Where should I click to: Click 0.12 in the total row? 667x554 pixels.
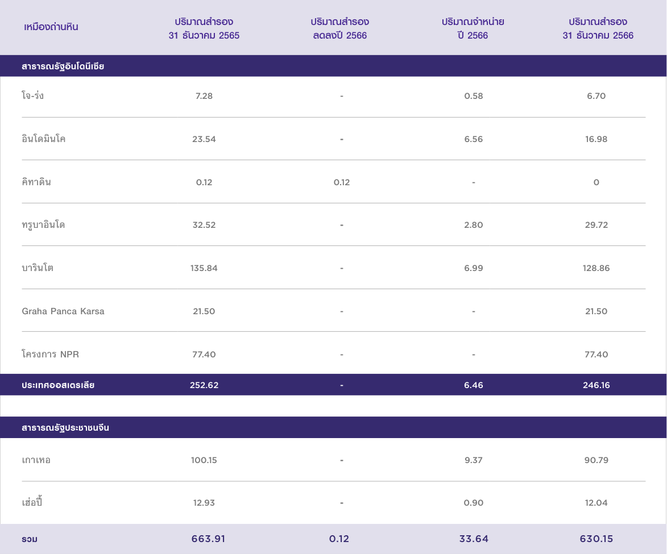pyautogui.click(x=339, y=539)
